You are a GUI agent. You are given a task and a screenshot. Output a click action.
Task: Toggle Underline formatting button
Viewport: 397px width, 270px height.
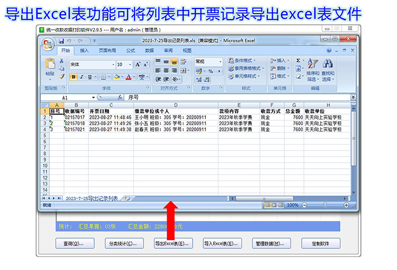(89, 77)
